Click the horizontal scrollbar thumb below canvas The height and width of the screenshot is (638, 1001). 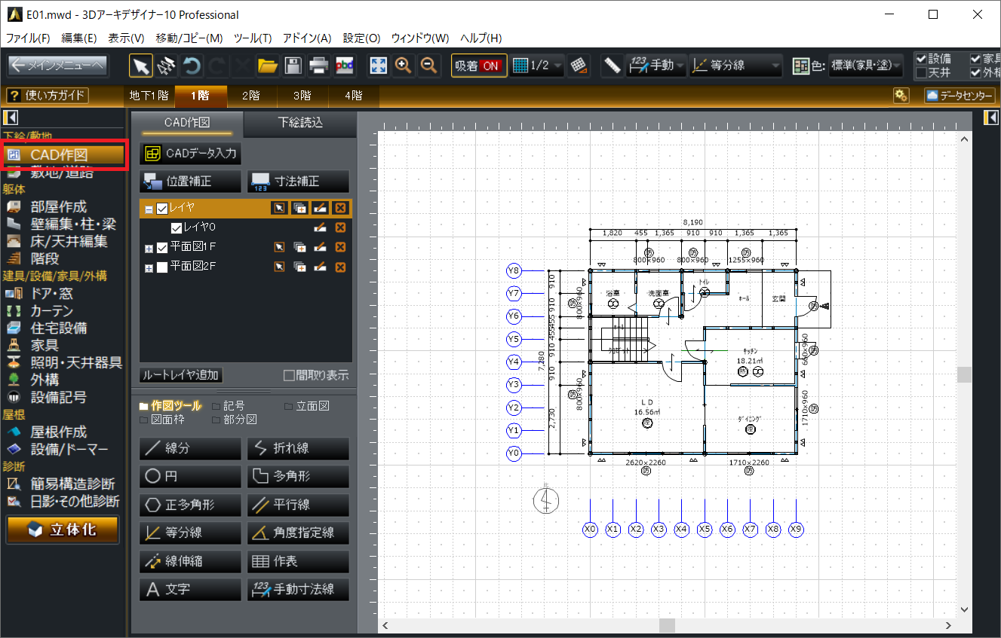click(667, 625)
